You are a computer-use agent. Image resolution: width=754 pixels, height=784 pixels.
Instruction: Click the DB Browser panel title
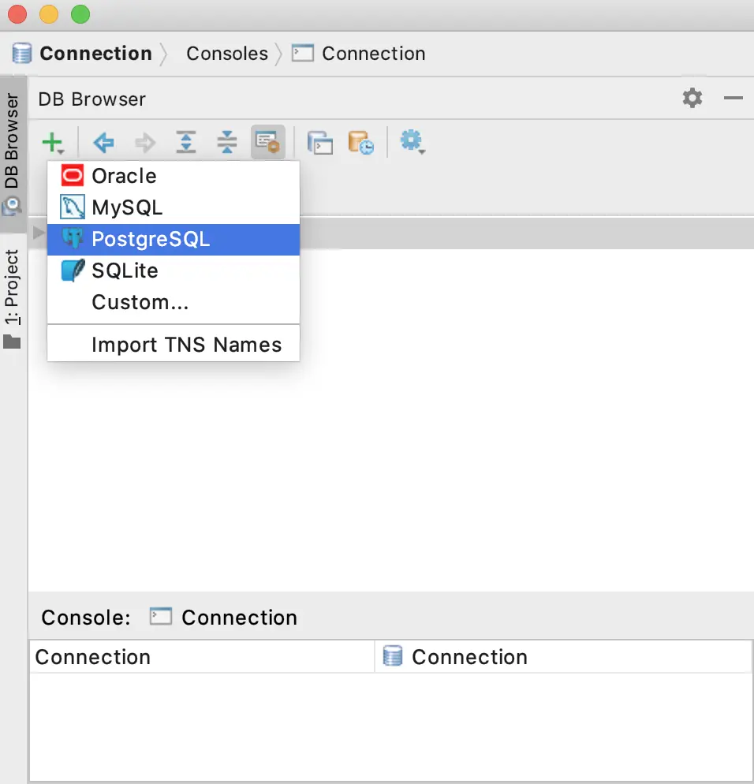(x=92, y=99)
